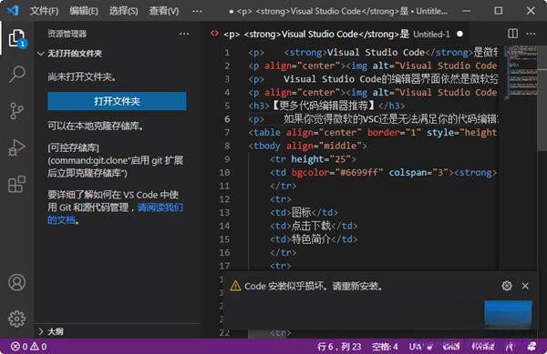Click the 点击下载 td line
547x354 pixels.
click(314, 226)
